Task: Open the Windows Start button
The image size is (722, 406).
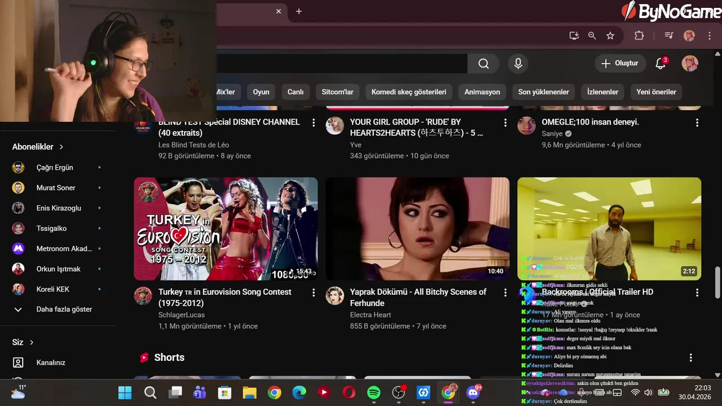Action: coord(125,392)
